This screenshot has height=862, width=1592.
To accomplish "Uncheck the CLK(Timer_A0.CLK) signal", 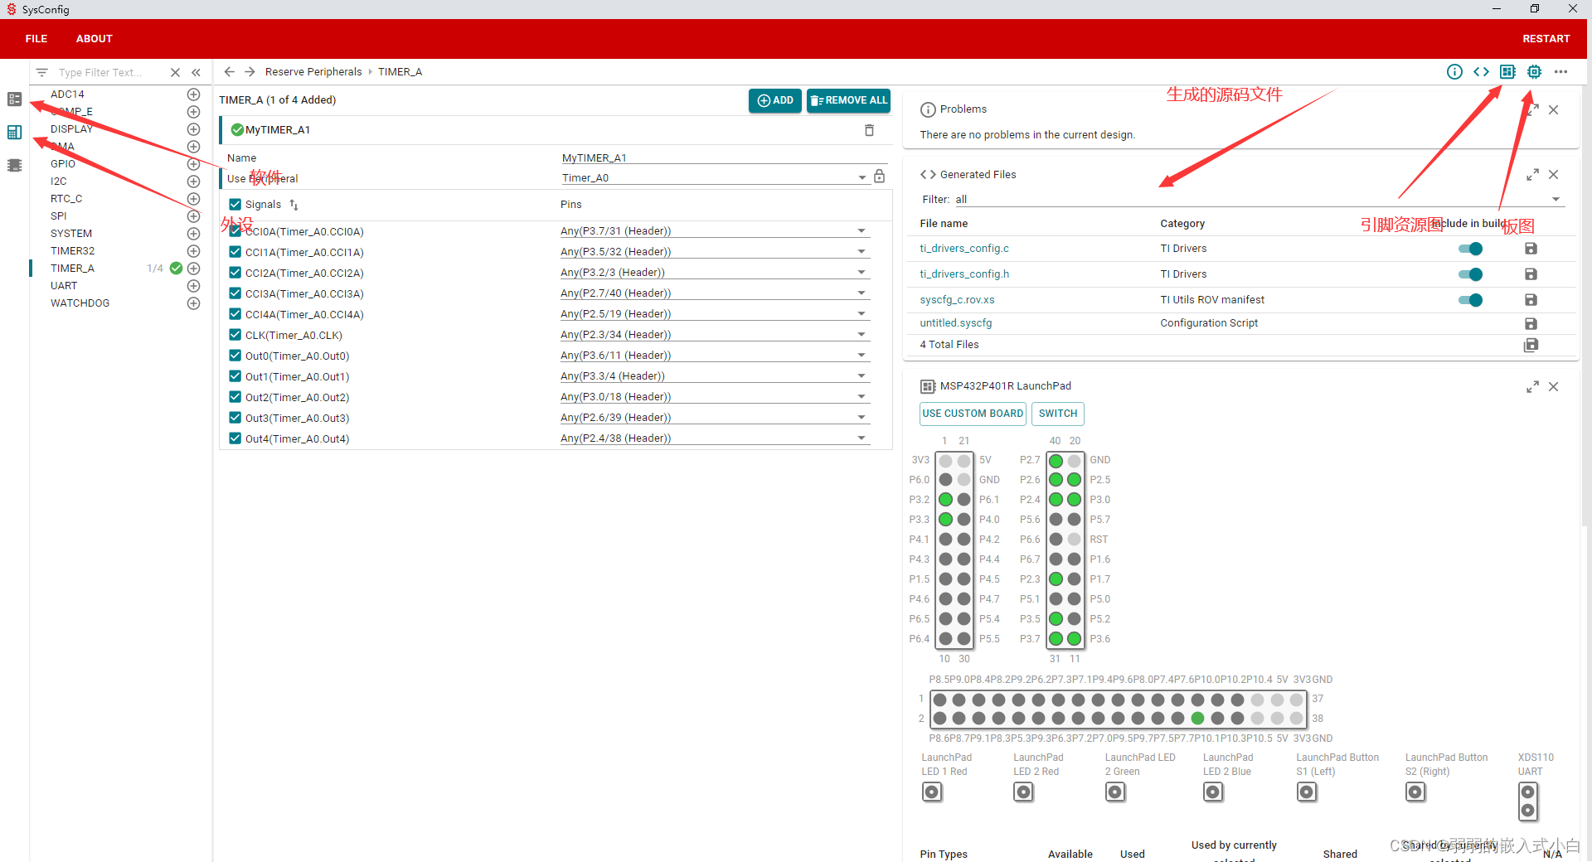I will coord(235,335).
